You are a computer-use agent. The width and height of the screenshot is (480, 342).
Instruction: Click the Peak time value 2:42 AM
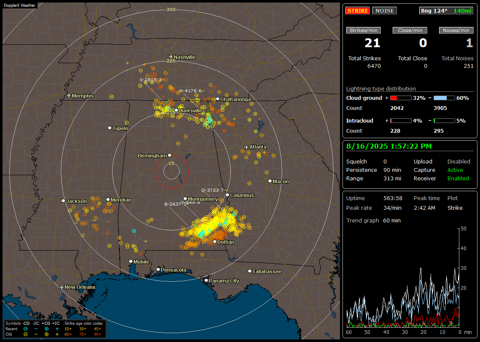point(424,208)
